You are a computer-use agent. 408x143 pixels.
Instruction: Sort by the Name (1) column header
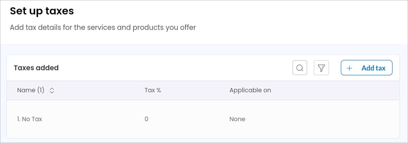pyautogui.click(x=31, y=90)
